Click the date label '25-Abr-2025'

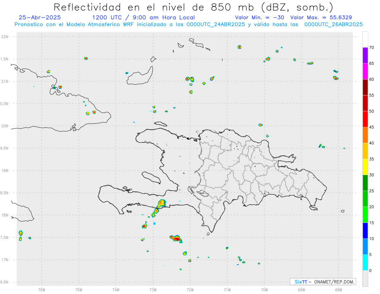tap(40, 17)
